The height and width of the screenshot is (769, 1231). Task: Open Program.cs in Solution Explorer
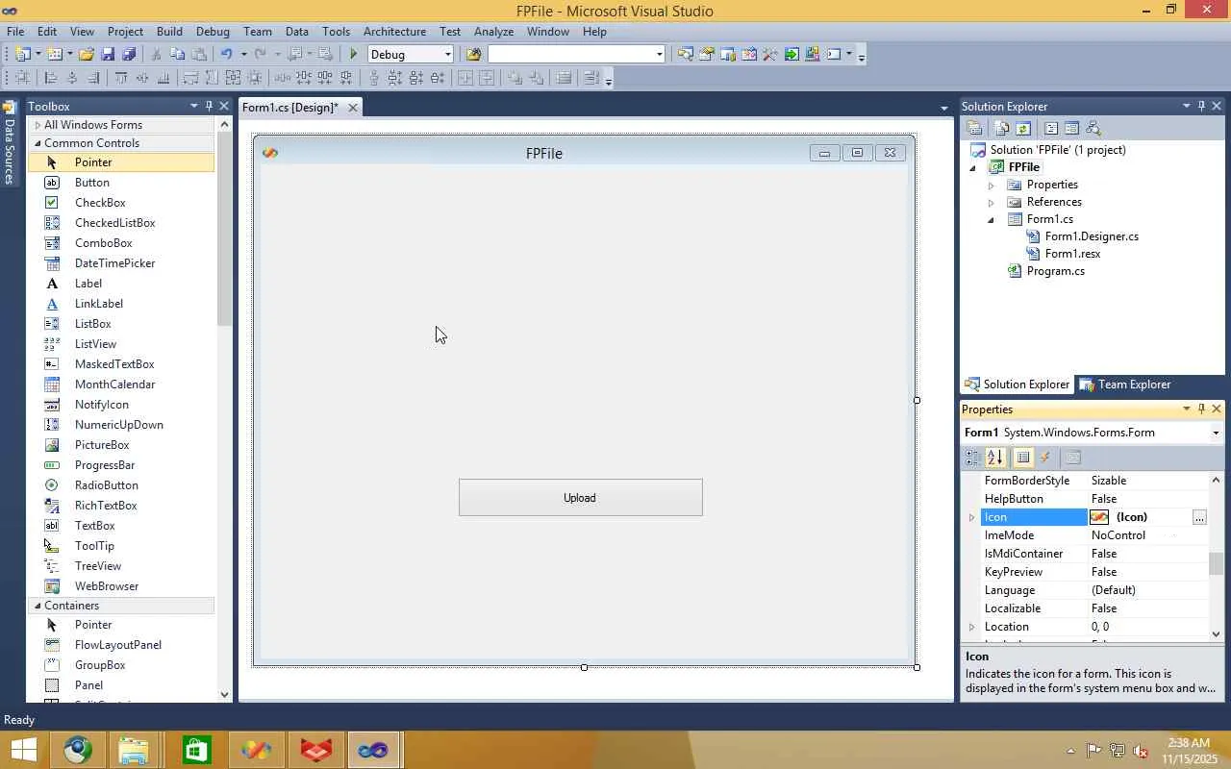pyautogui.click(x=1055, y=271)
